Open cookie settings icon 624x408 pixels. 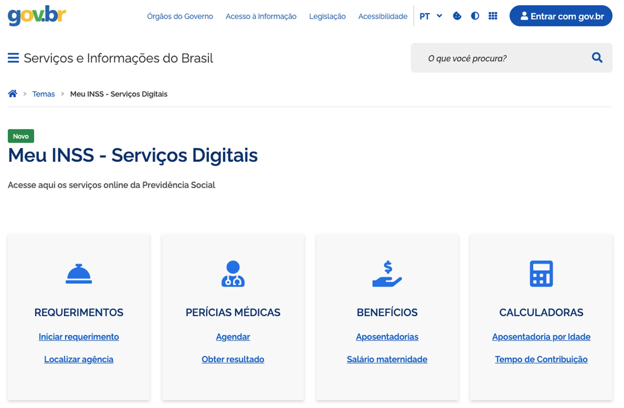457,16
